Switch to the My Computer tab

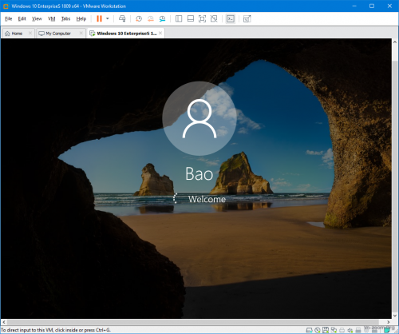(x=57, y=34)
